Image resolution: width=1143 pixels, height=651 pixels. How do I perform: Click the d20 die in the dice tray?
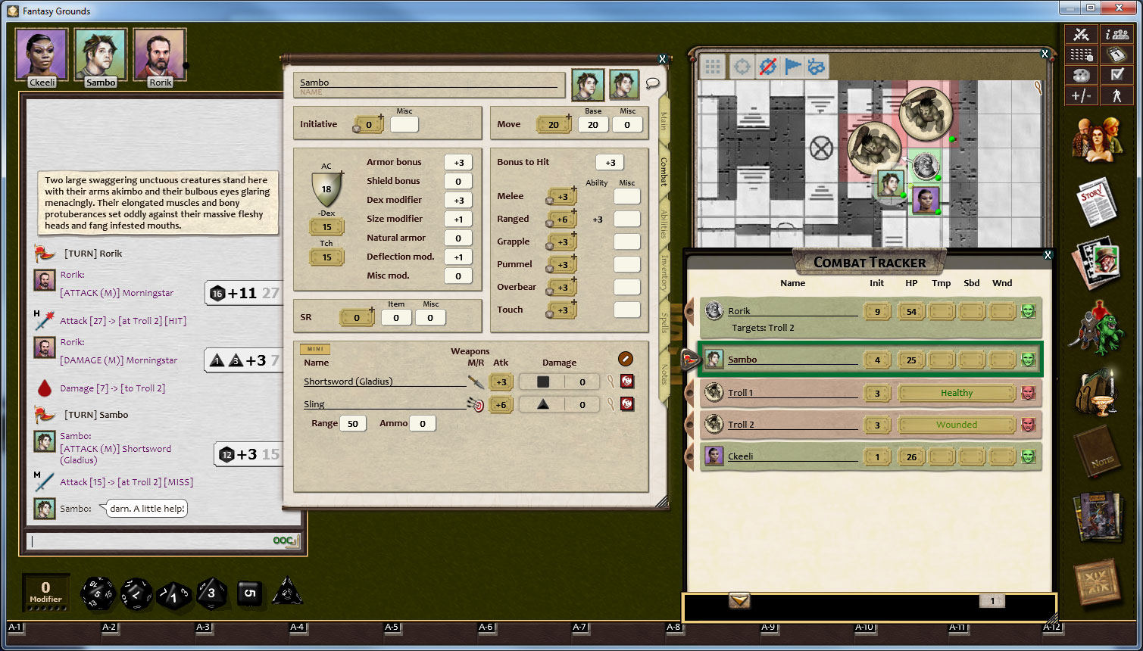(98, 593)
